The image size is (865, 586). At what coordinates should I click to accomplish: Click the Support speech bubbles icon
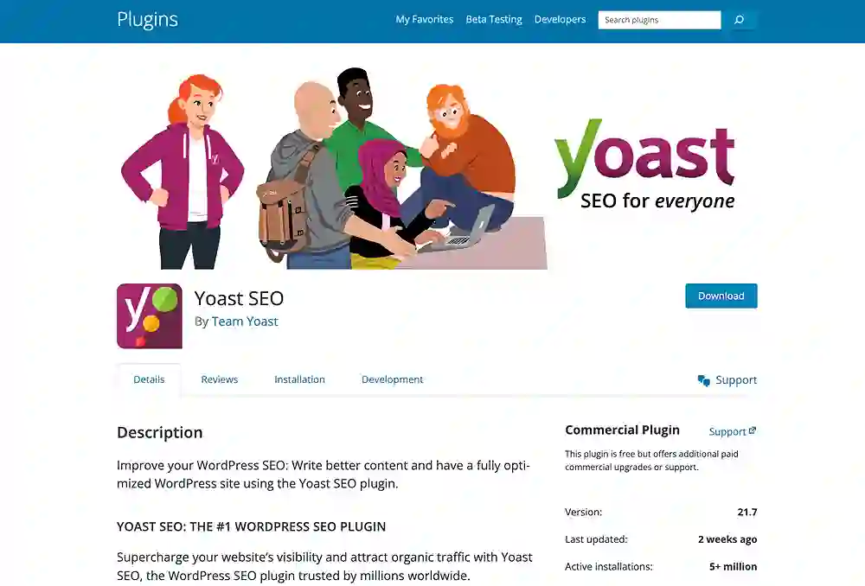point(703,380)
